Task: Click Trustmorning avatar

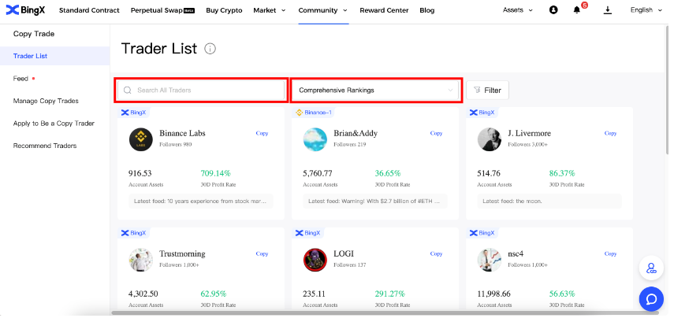Action: coord(140,260)
